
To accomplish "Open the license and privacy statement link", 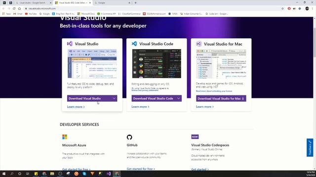I will click(x=145, y=90).
